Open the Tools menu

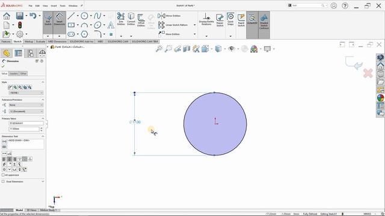63,5
